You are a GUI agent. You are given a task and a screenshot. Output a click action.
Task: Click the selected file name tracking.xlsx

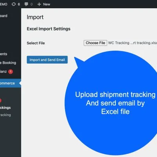(133, 43)
